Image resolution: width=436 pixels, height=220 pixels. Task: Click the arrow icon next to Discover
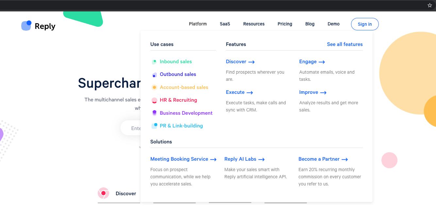coord(251,62)
